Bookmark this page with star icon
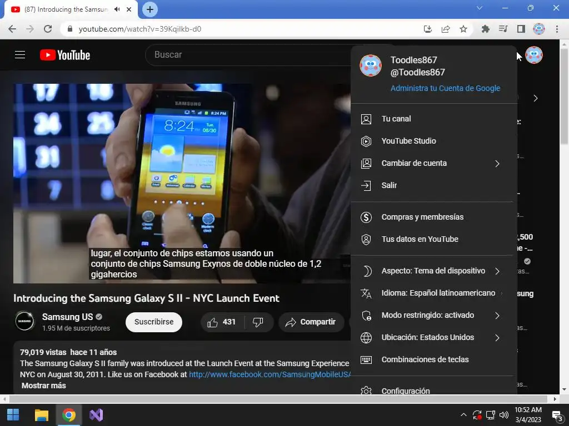This screenshot has height=426, width=569. tap(463, 29)
